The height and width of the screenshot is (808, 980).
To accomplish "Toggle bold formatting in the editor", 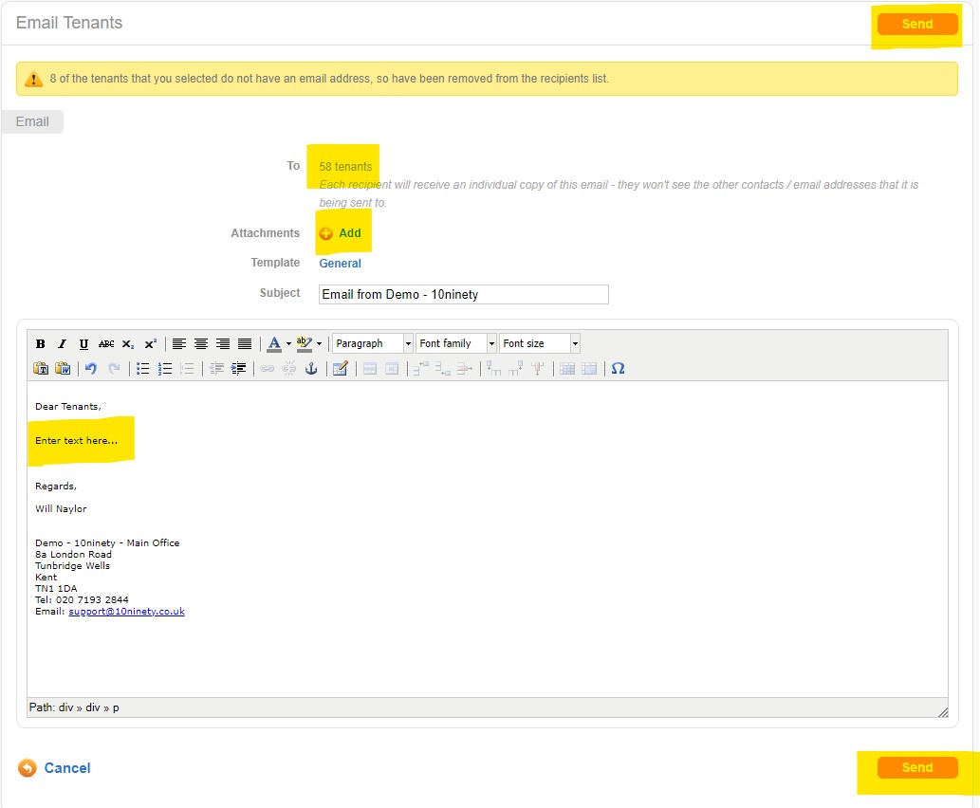I will coord(41,343).
